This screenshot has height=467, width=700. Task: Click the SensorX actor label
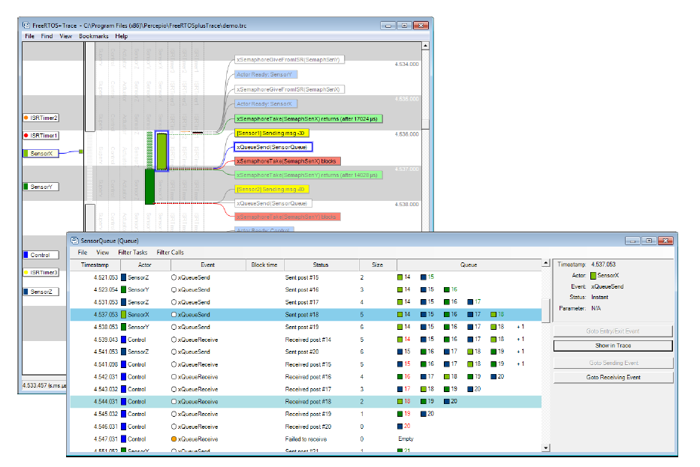(x=40, y=154)
